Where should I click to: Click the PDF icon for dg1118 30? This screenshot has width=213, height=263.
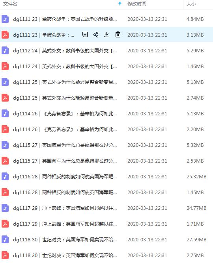pyautogui.click(x=5, y=255)
